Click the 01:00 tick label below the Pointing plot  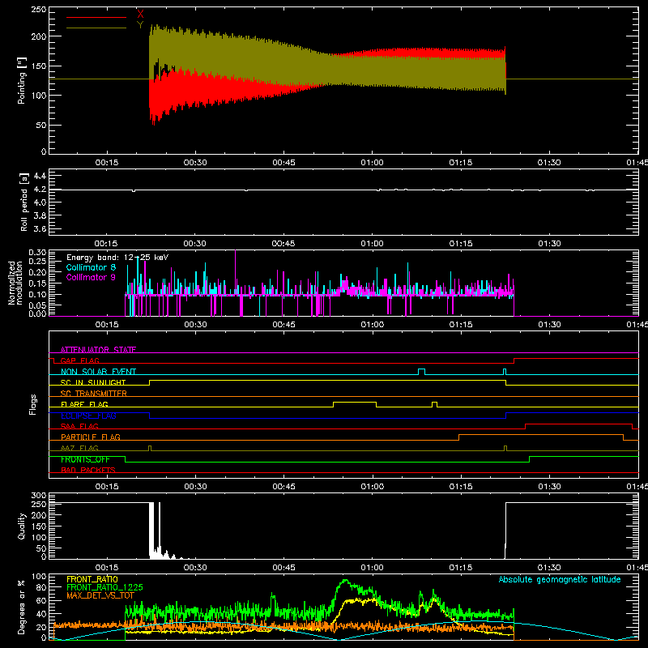[372, 163]
